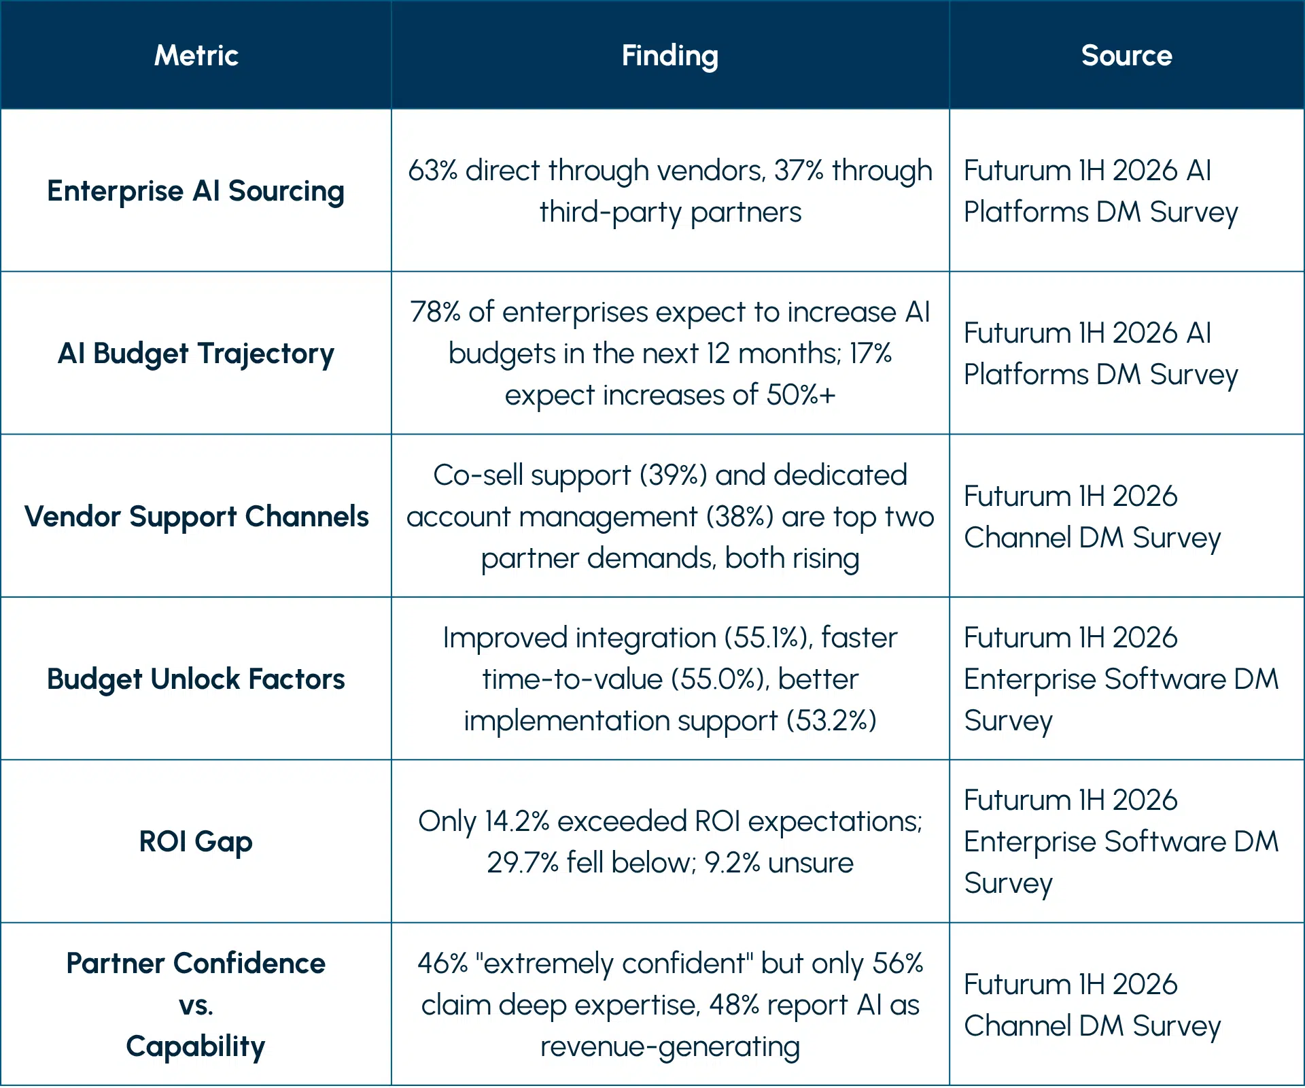Click the 78% of enterprises finding text
This screenshot has height=1088, width=1305.
669,354
